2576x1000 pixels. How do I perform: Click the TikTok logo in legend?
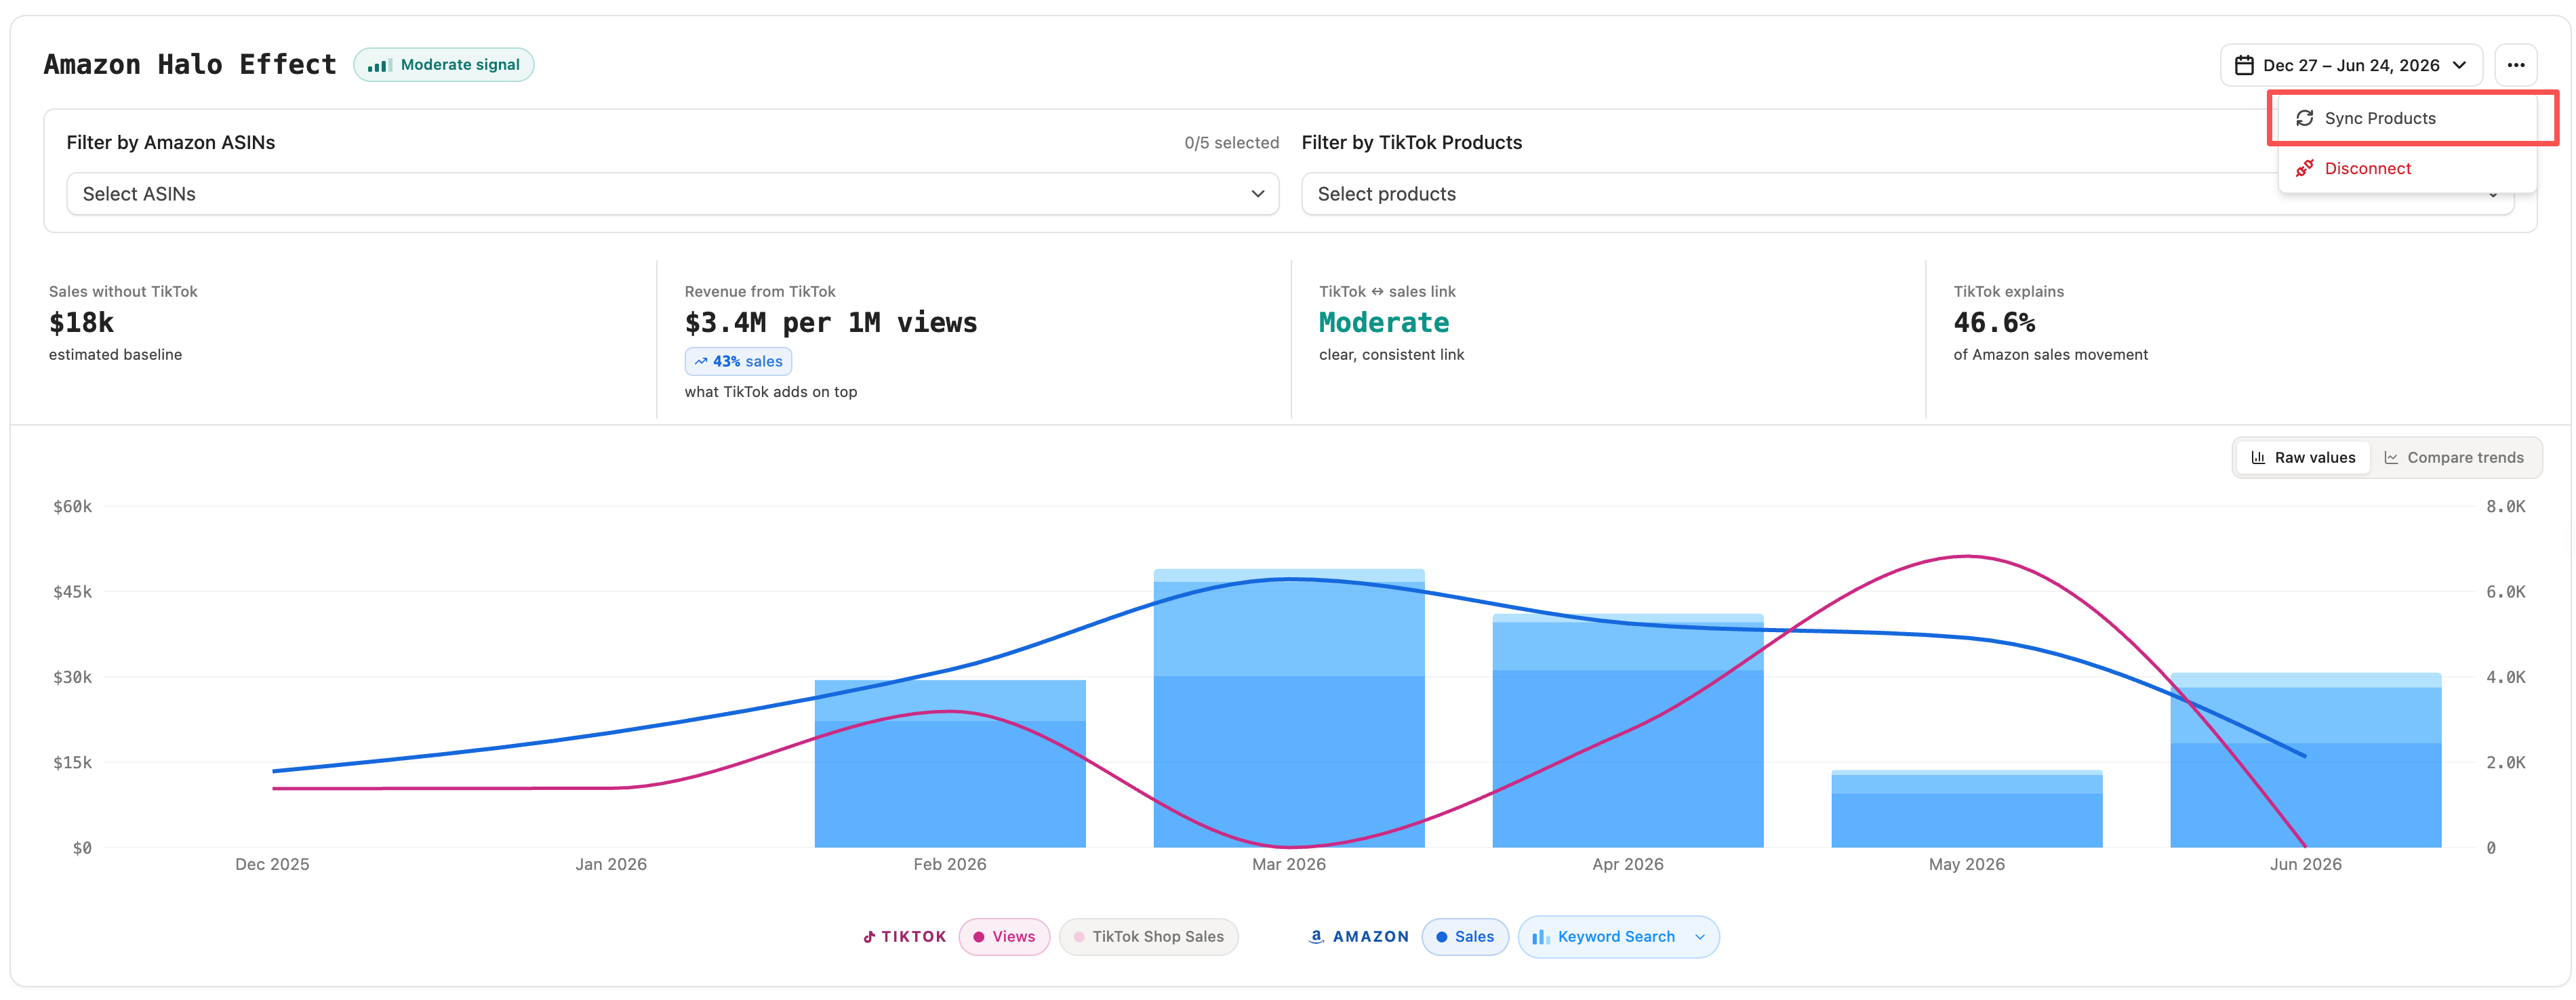(x=869, y=936)
